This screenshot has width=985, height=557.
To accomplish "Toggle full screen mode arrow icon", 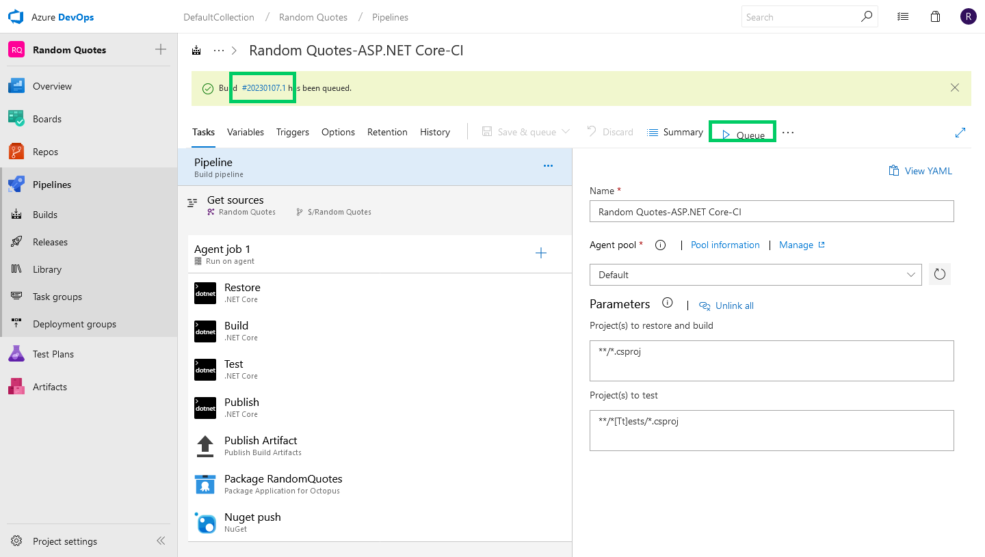I will [960, 133].
